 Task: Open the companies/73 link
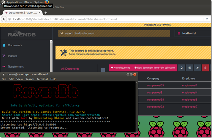155,107
